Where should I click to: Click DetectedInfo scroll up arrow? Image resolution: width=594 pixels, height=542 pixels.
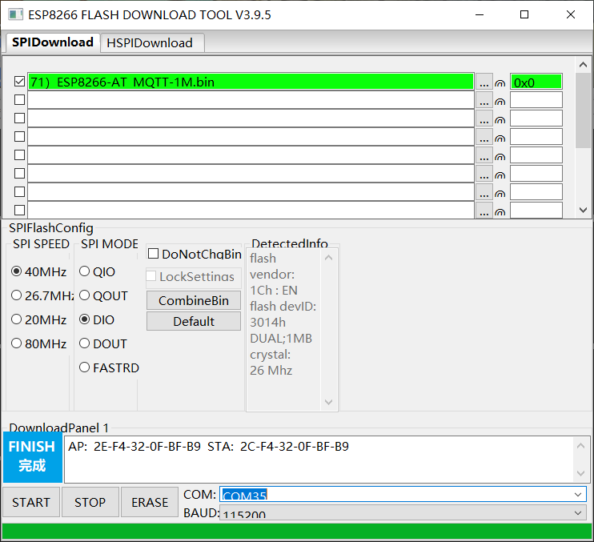click(x=328, y=258)
